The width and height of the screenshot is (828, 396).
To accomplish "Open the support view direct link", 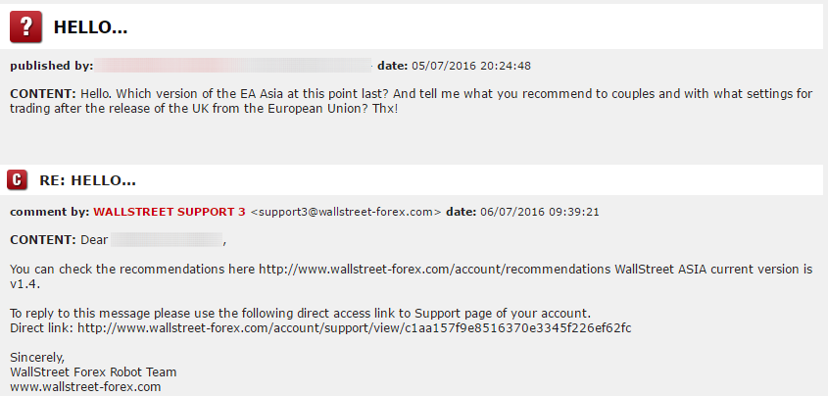I will pos(355,328).
